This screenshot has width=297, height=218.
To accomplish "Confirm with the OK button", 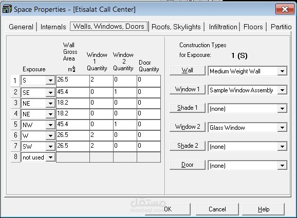I will [x=168, y=209].
